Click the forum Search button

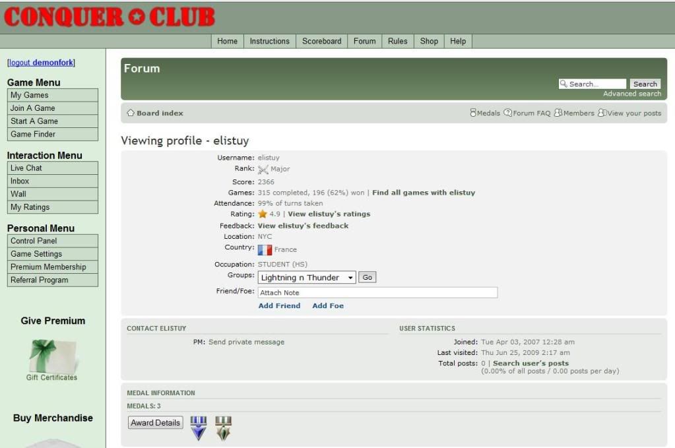645,84
